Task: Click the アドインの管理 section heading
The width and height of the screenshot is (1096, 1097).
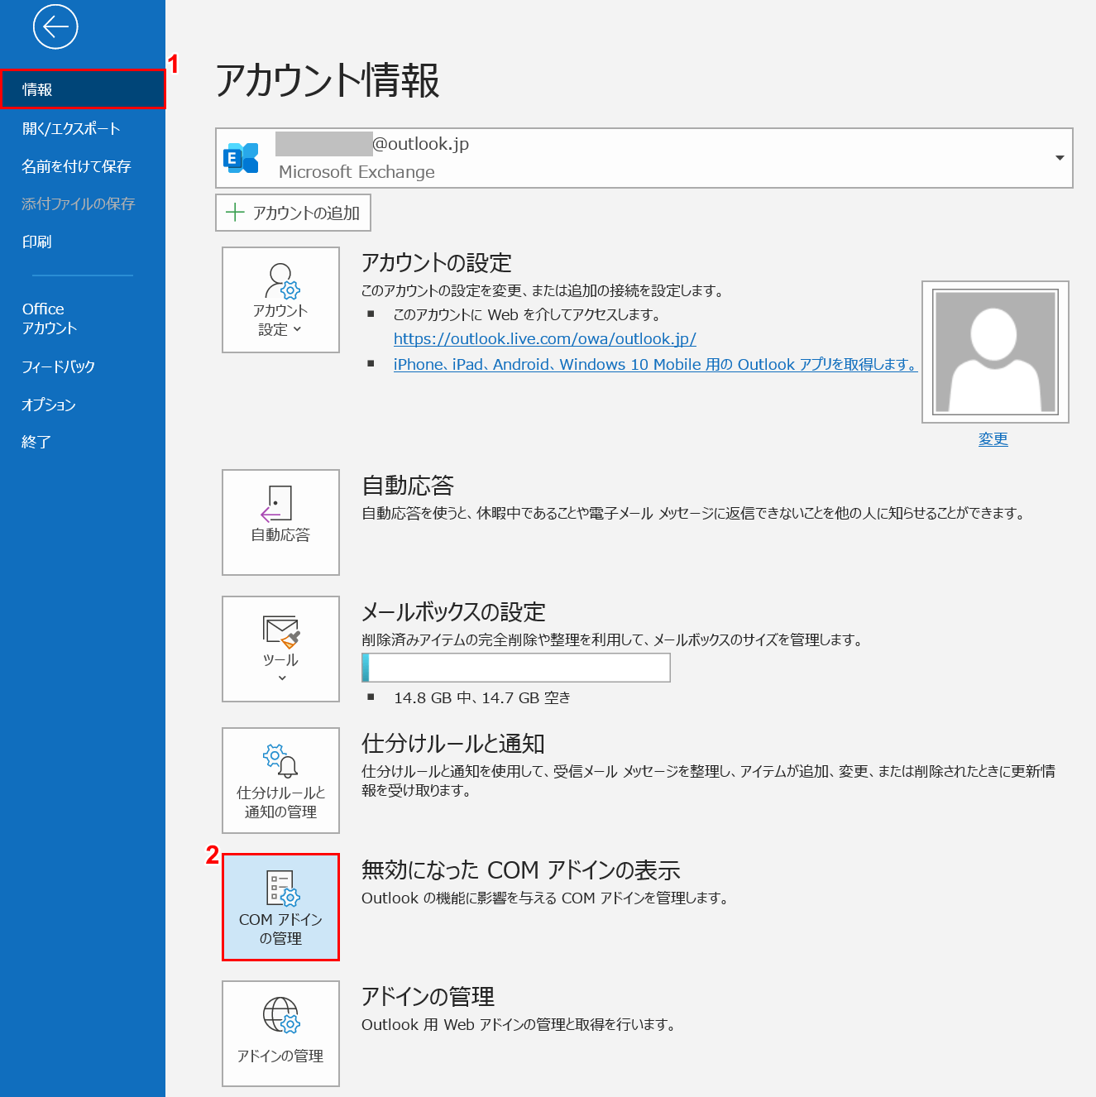Action: [428, 997]
